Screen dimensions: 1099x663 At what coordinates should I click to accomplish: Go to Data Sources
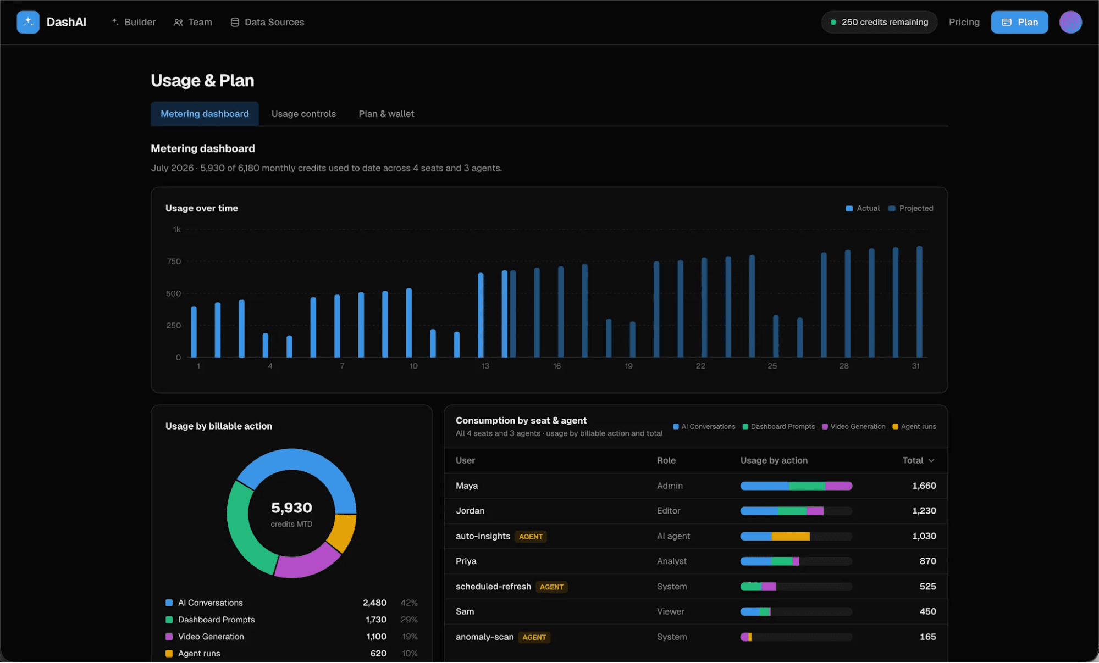267,22
